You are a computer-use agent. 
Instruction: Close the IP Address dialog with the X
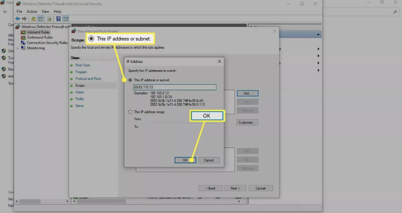tap(219, 62)
